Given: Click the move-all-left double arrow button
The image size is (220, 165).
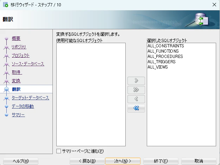Looking at the screenshot, I should coord(136,108).
